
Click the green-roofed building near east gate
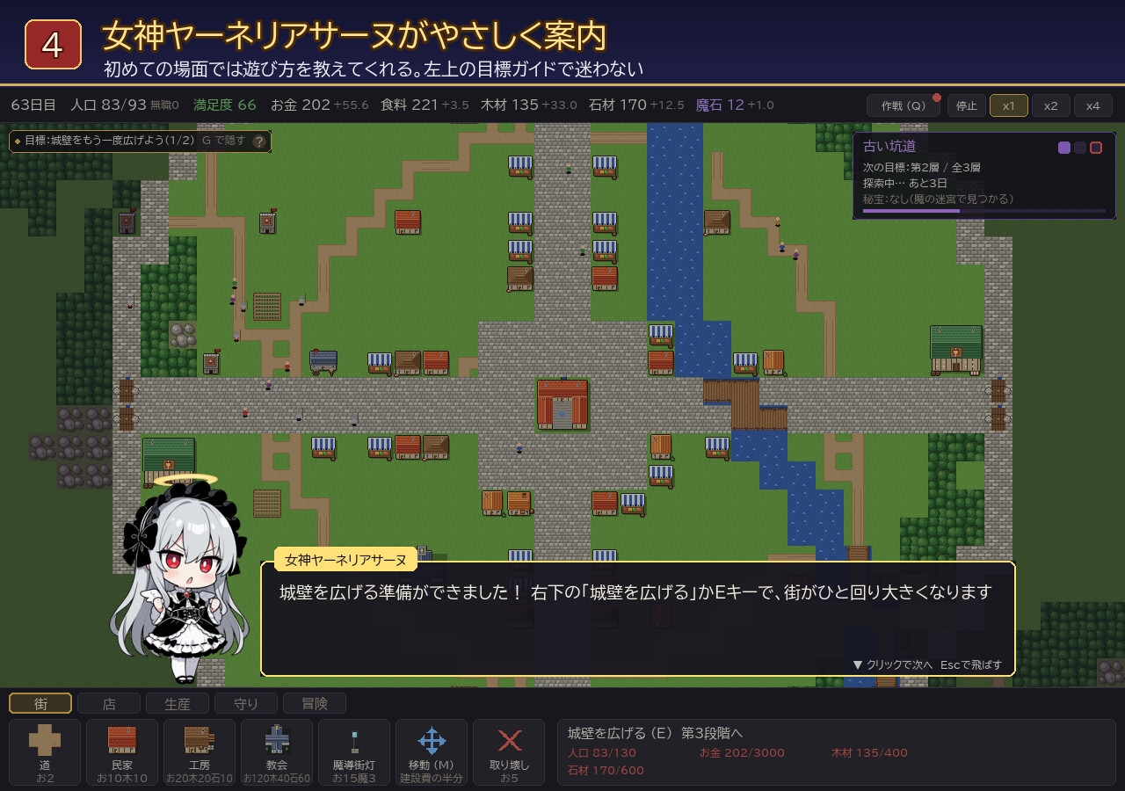click(956, 349)
